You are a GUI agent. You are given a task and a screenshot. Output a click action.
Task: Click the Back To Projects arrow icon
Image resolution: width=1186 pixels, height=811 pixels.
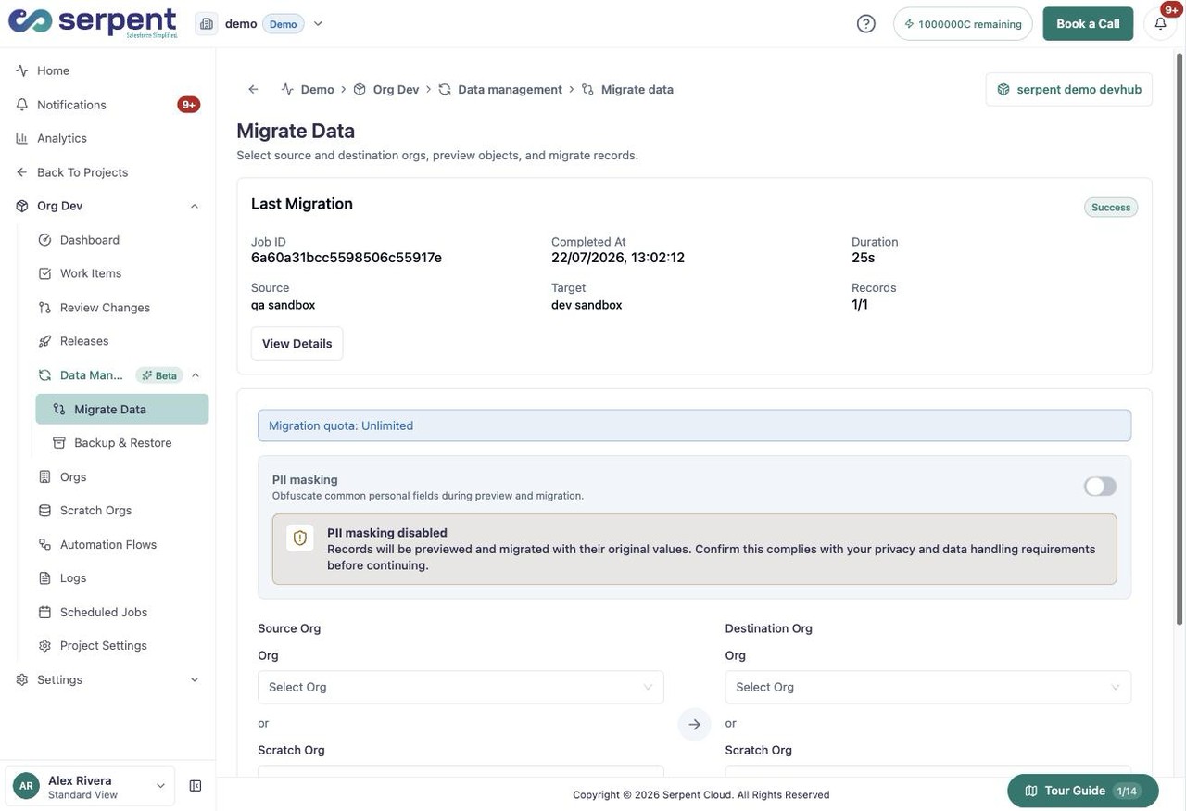[22, 172]
